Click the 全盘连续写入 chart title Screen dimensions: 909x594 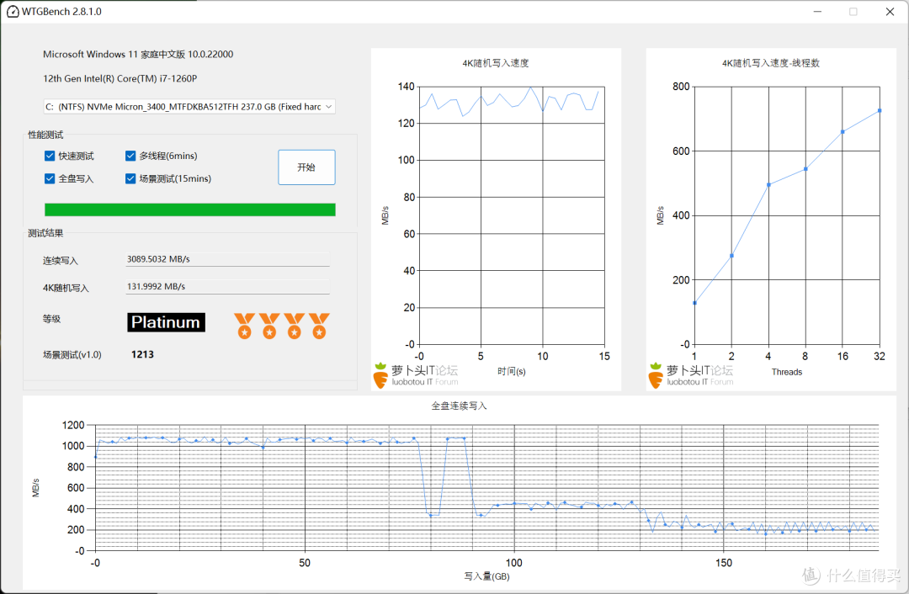[x=459, y=406]
